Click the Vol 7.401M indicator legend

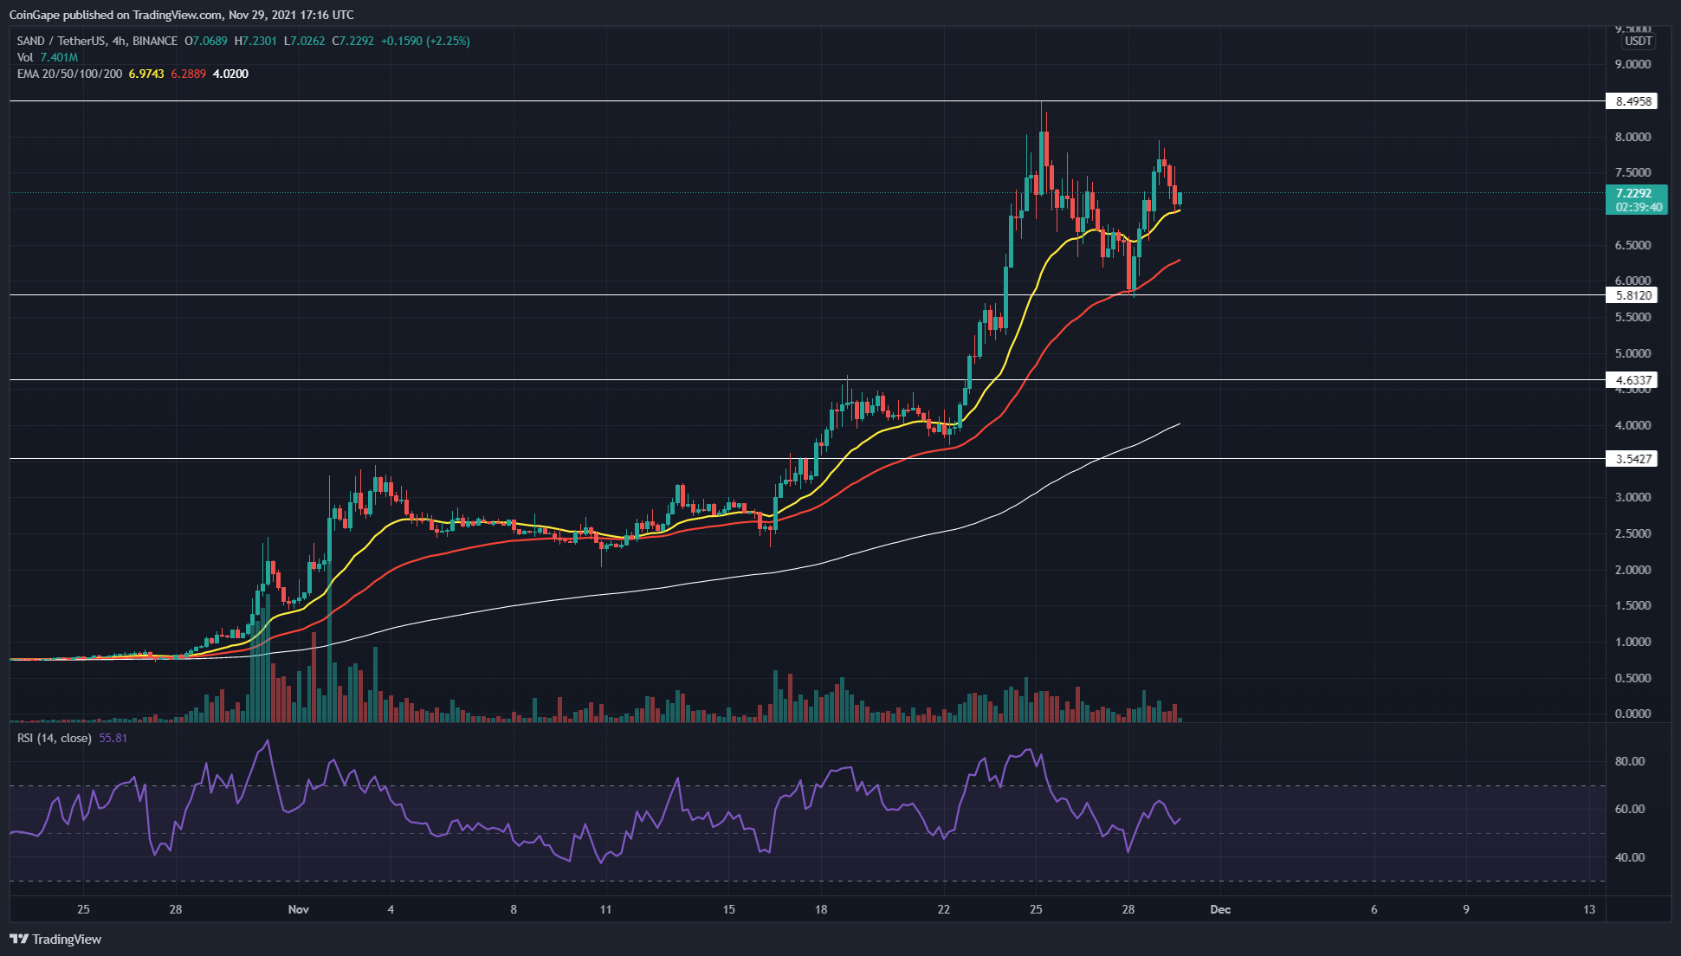pyautogui.click(x=48, y=57)
